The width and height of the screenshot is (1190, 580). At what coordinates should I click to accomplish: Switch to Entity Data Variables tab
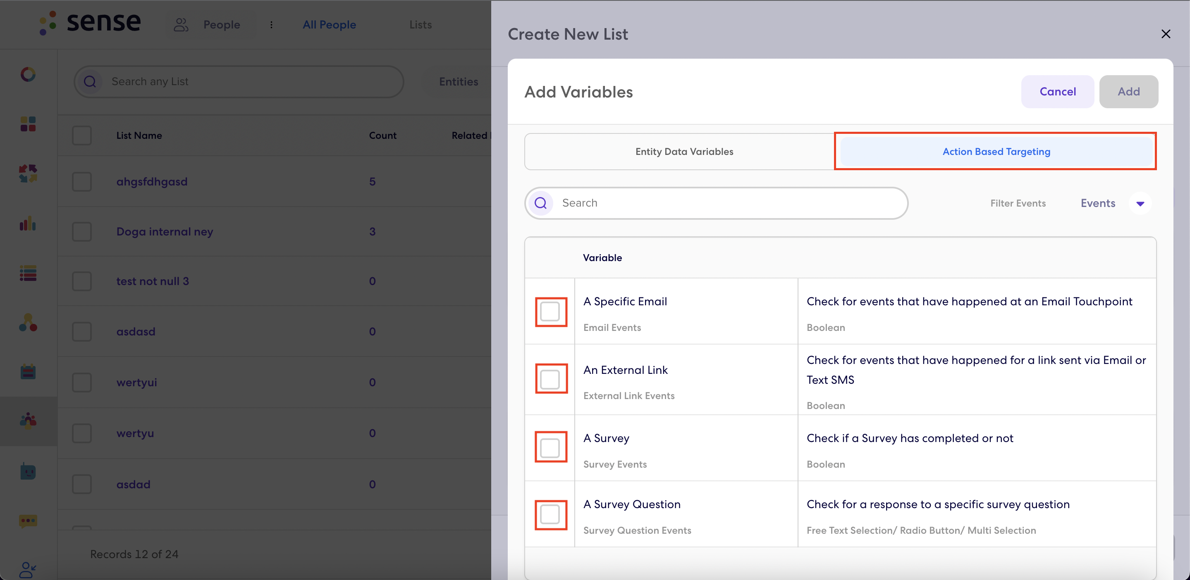point(684,151)
